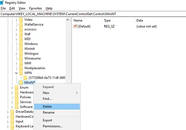Open the New submenu
This screenshot has height=130, width=186.
coord(57,93)
